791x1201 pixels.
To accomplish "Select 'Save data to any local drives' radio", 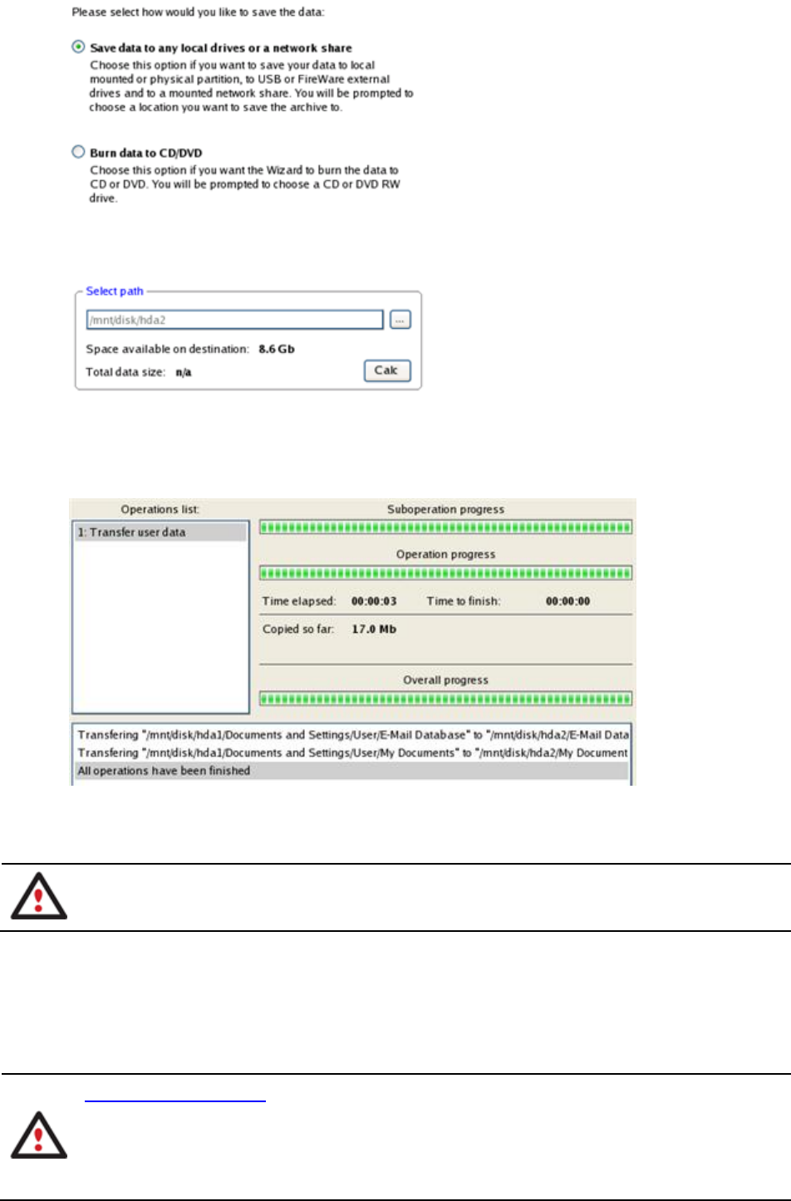I will pyautogui.click(x=78, y=47).
